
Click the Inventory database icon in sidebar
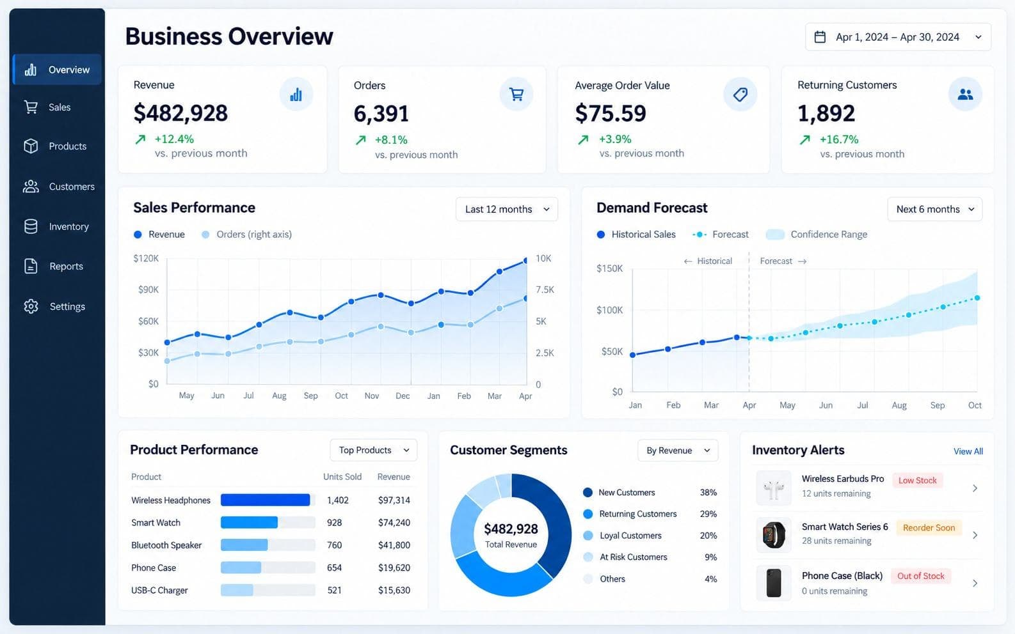point(31,226)
